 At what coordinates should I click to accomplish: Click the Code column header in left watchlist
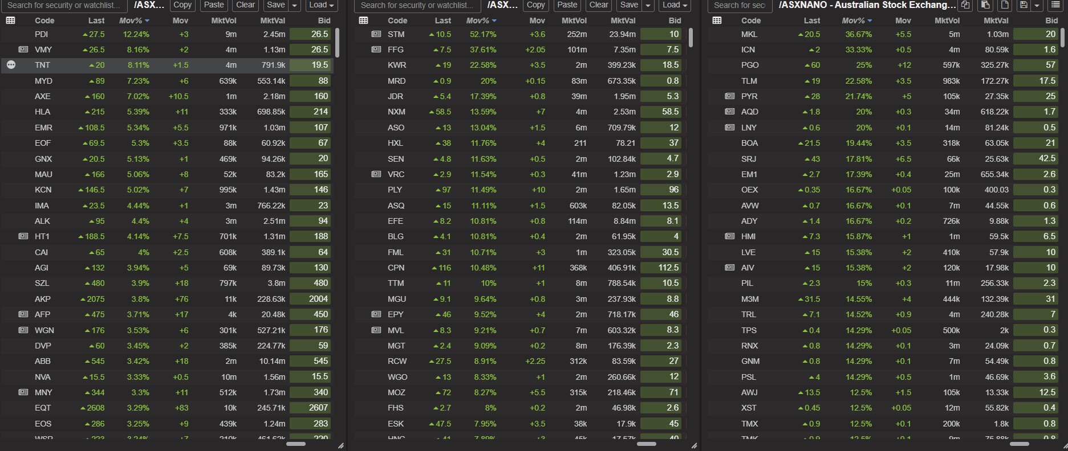point(44,20)
